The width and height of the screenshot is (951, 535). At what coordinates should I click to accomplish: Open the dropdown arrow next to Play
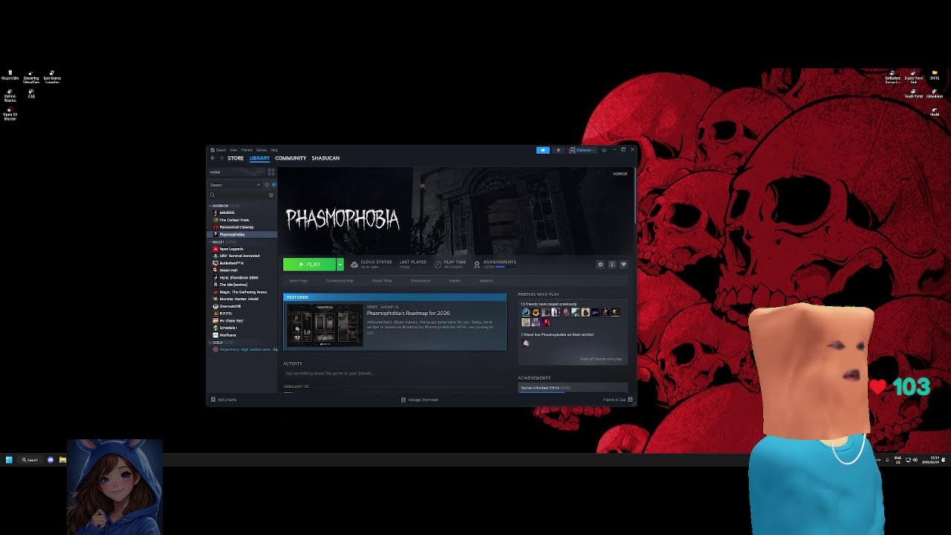point(340,265)
